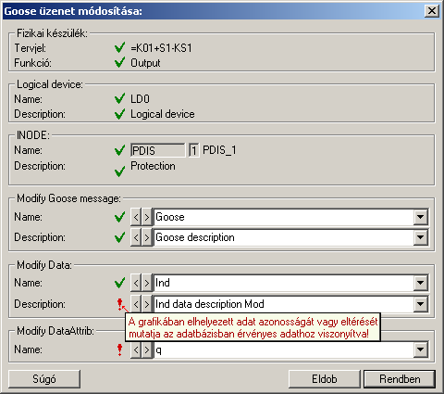Screen dimensions: 444x394
Task: Confirm changes with the Rendben button
Action: (x=400, y=379)
